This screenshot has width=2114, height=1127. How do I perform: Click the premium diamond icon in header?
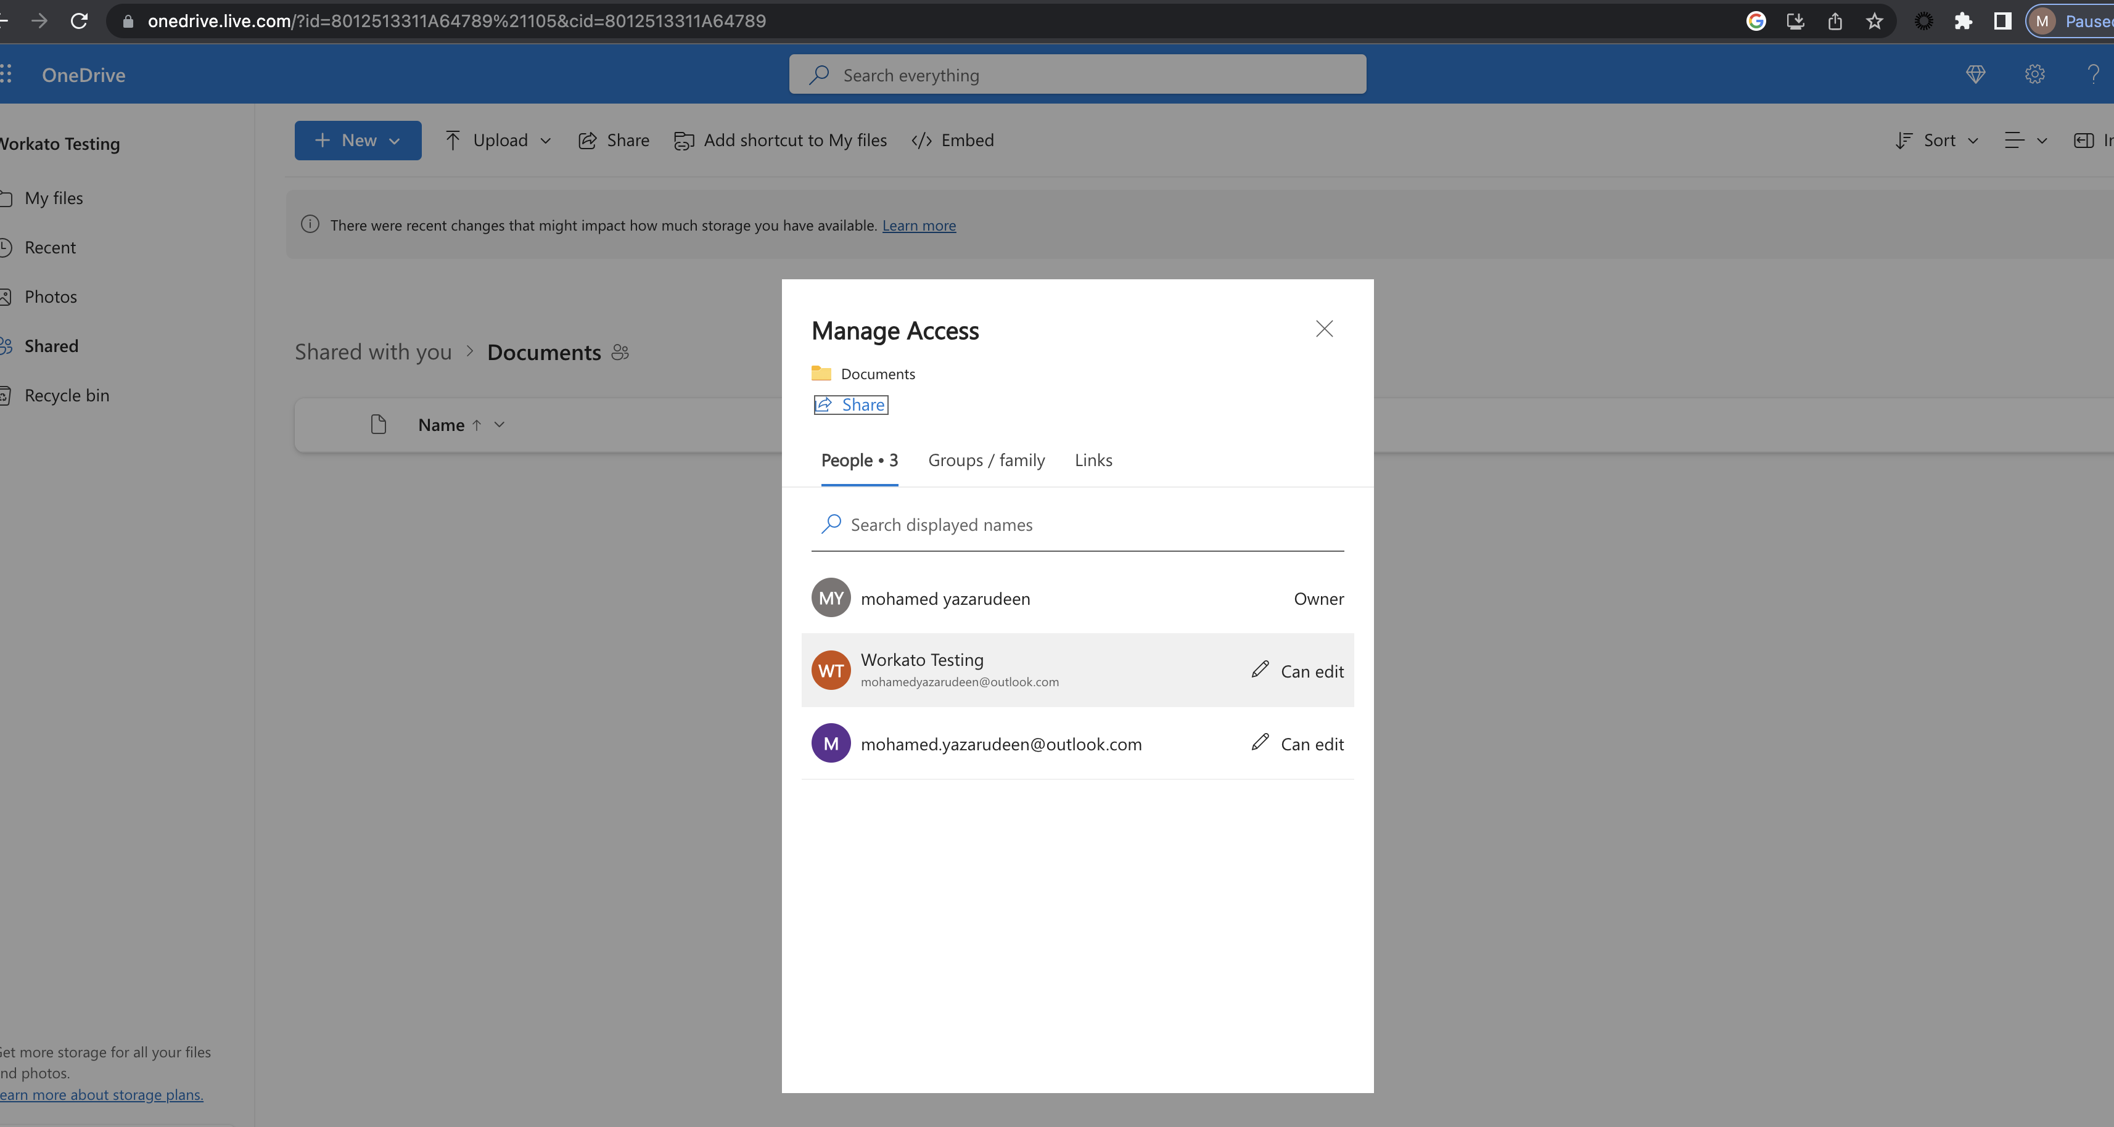click(x=1975, y=75)
